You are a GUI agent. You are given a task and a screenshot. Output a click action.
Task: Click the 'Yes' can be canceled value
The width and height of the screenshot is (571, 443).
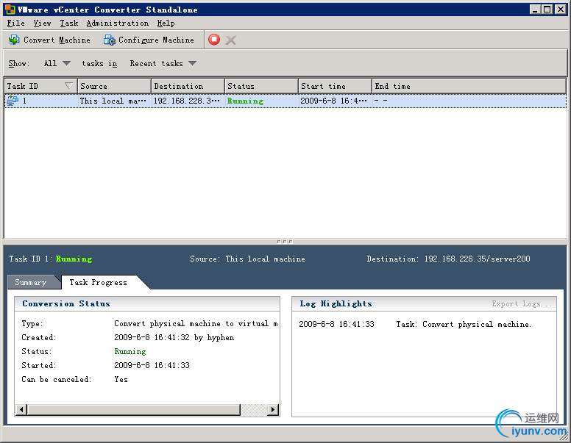tap(121, 379)
